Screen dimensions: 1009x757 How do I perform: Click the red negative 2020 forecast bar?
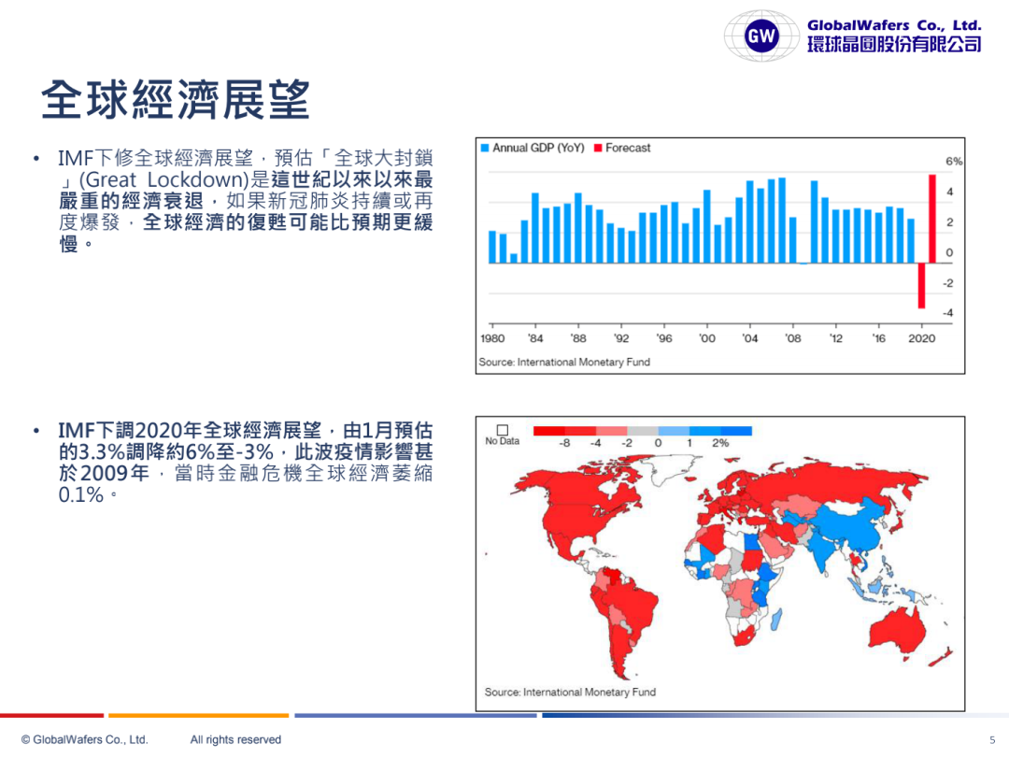(x=921, y=285)
